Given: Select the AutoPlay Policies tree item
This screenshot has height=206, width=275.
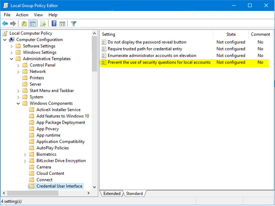Looking at the screenshot, I should [x=53, y=148].
